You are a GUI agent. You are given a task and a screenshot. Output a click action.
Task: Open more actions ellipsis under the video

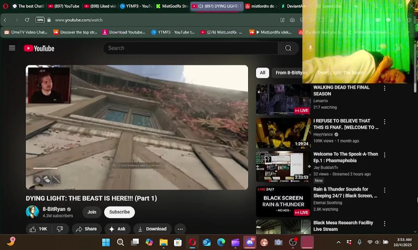tap(180, 229)
